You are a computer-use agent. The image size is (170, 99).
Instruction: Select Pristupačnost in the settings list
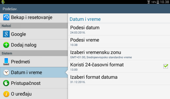tap(34, 83)
